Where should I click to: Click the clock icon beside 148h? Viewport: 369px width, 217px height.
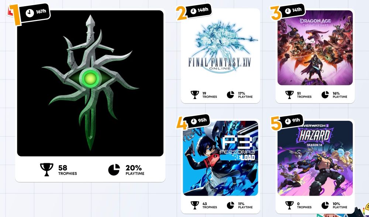pyautogui.click(x=193, y=11)
